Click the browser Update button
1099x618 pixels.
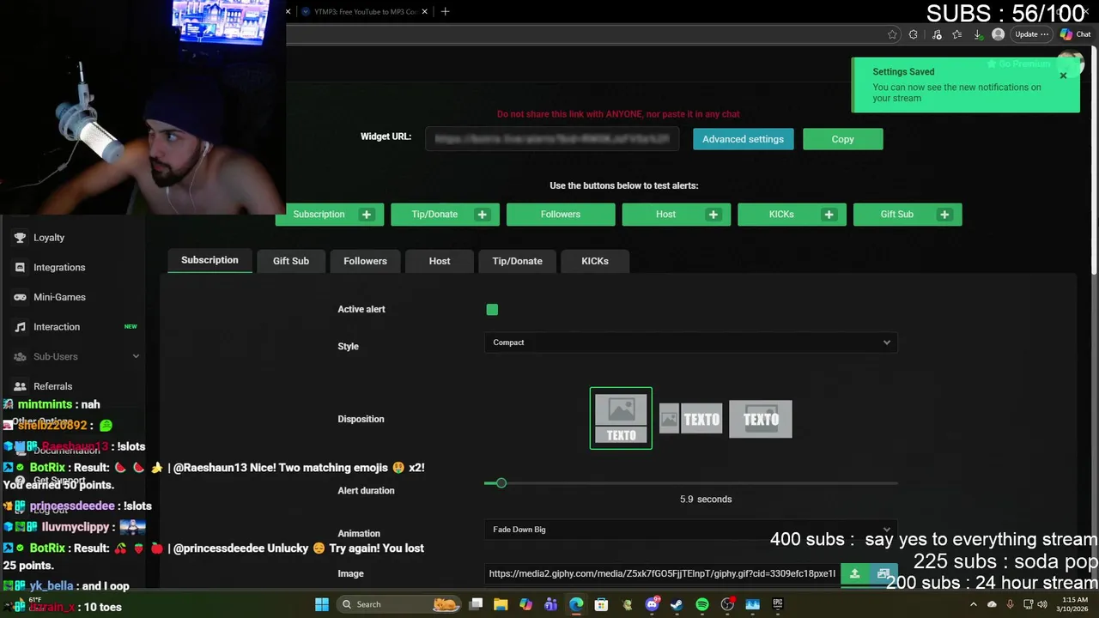[1031, 34]
